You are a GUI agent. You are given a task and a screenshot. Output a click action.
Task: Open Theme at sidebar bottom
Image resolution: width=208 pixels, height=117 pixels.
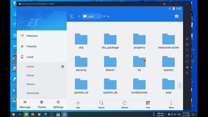pos(42,105)
